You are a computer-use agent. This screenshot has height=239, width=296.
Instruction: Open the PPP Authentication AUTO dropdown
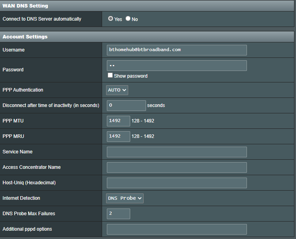[x=117, y=90]
